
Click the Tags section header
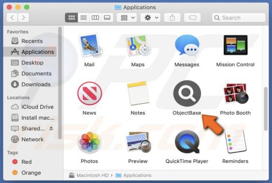click(x=13, y=153)
